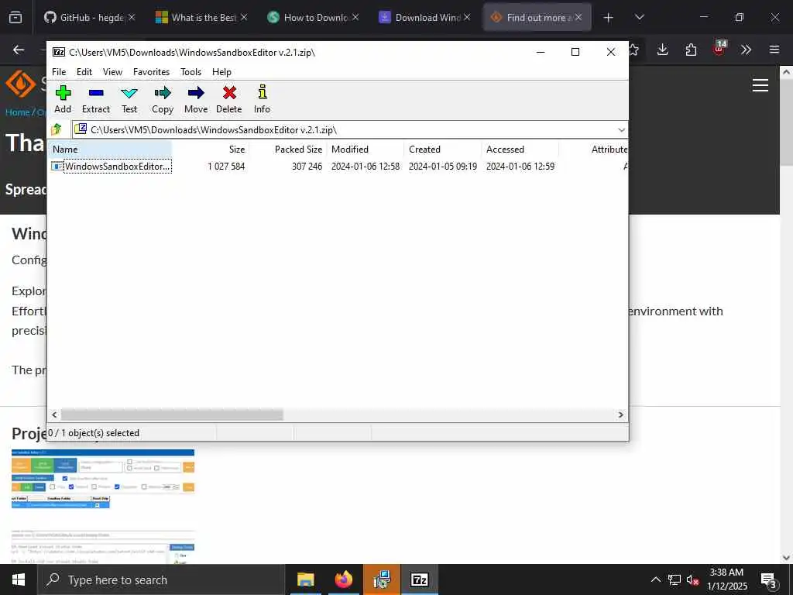Sort by the Packed Size column header
Image resolution: width=793 pixels, height=595 pixels.
(x=288, y=150)
